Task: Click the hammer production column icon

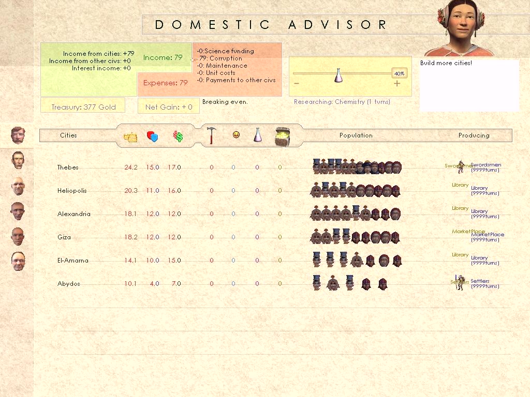Action: (x=212, y=135)
